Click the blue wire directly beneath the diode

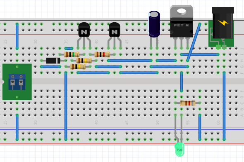click(x=50, y=67)
